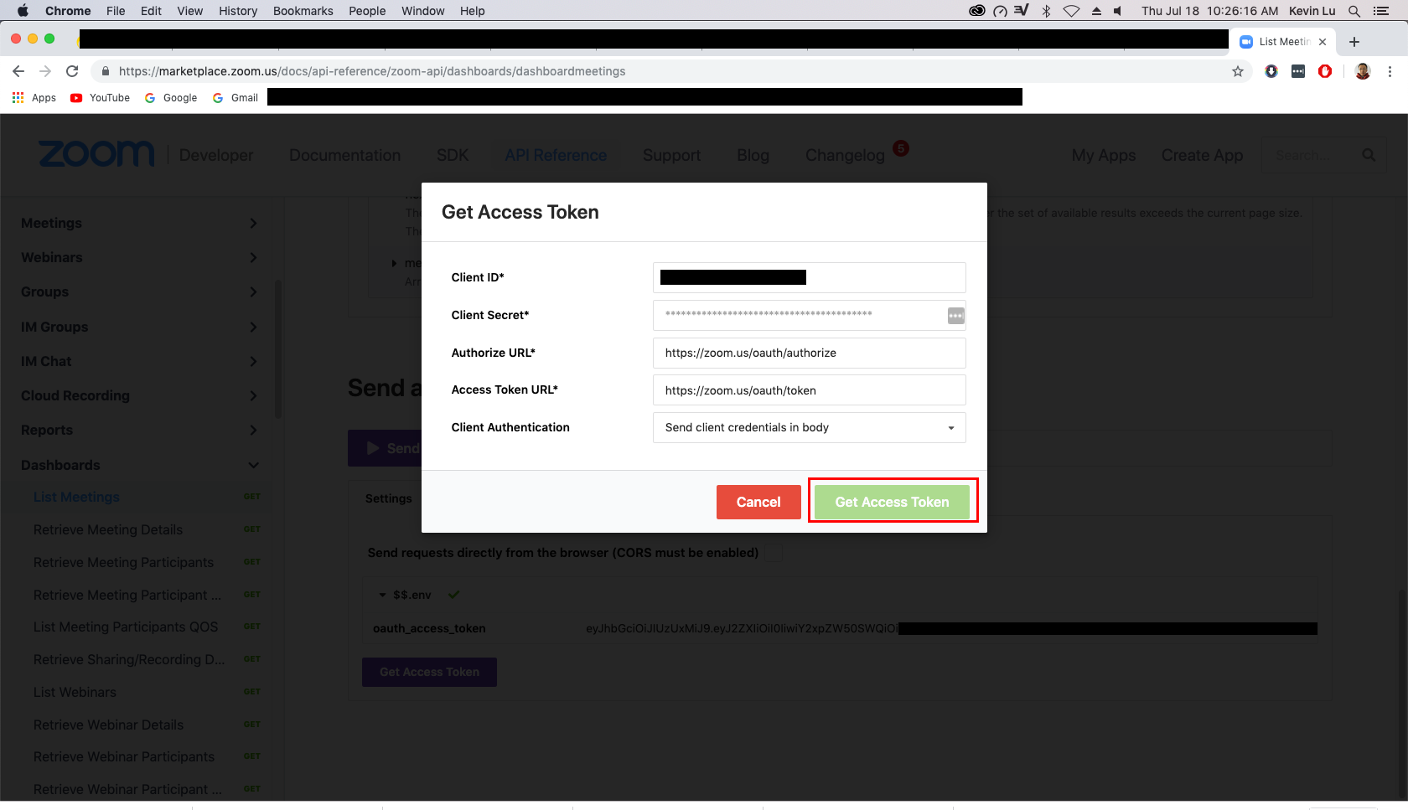1408x810 pixels.
Task: Focus the browser address bar
Action: click(670, 71)
